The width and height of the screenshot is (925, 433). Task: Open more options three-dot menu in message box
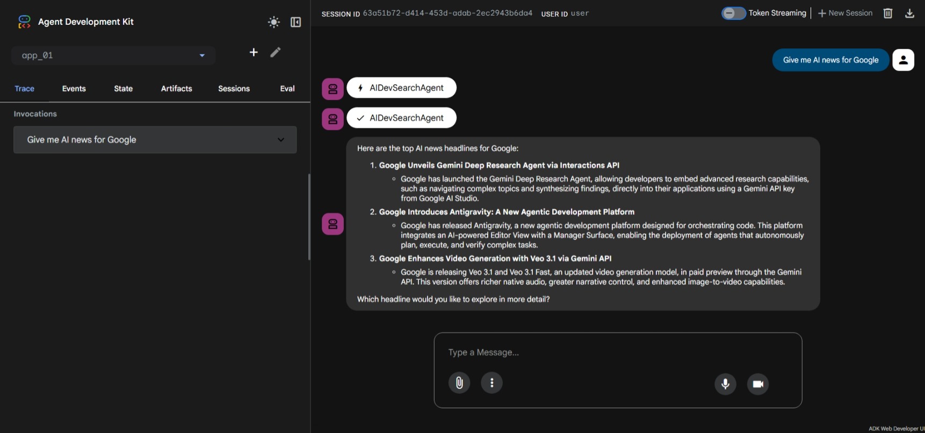[x=492, y=383]
